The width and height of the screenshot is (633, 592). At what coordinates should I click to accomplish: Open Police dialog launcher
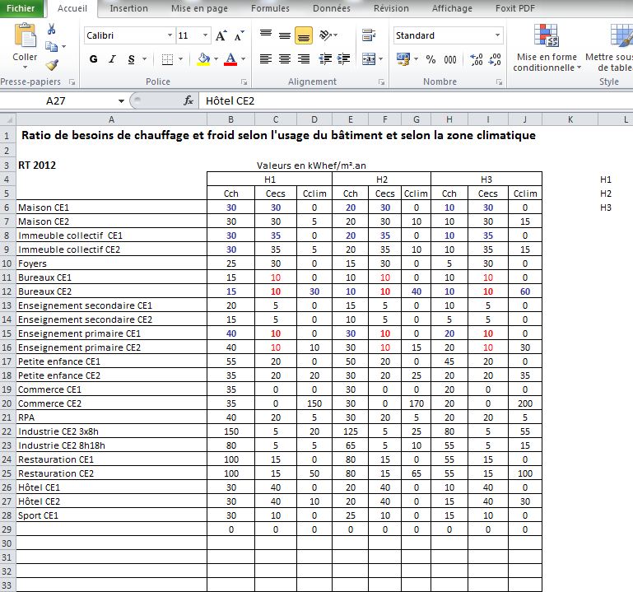pos(244,82)
